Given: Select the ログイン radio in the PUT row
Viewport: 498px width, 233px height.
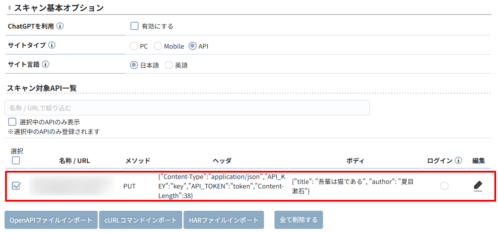Looking at the screenshot, I should (x=444, y=186).
